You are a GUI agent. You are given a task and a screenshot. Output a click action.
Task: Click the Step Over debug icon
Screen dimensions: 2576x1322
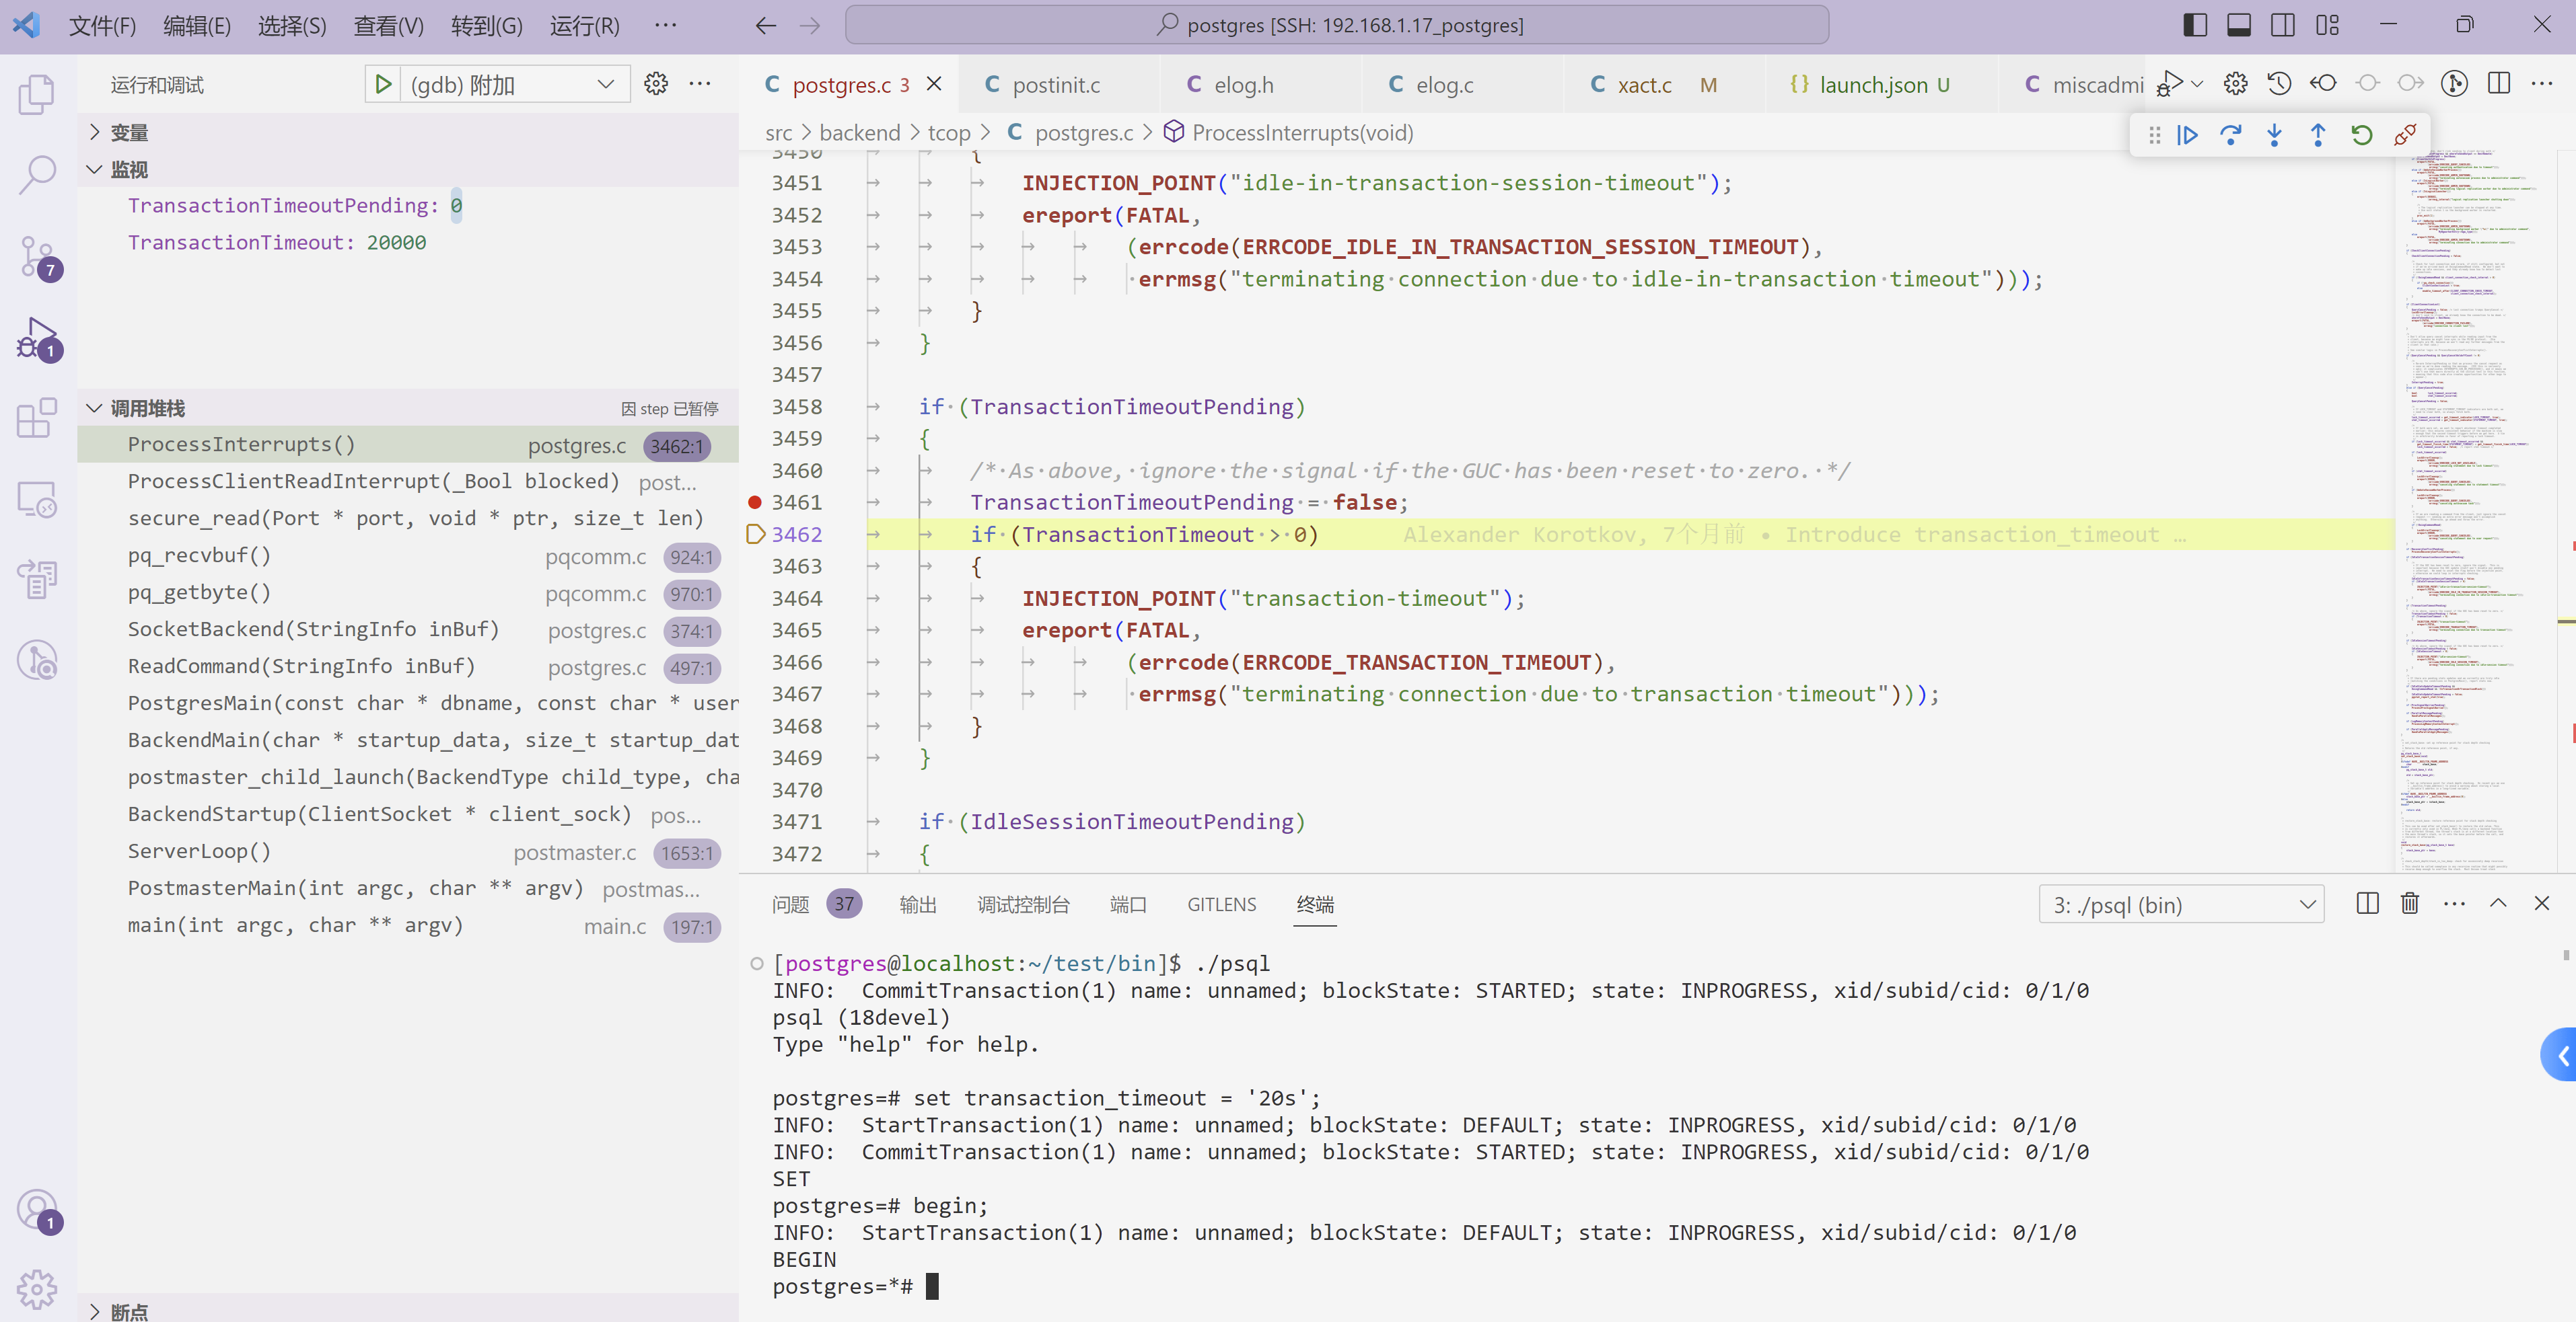click(2230, 135)
